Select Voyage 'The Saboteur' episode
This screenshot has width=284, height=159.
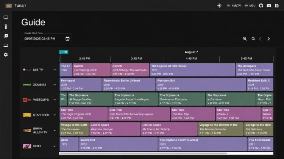pos(259,129)
